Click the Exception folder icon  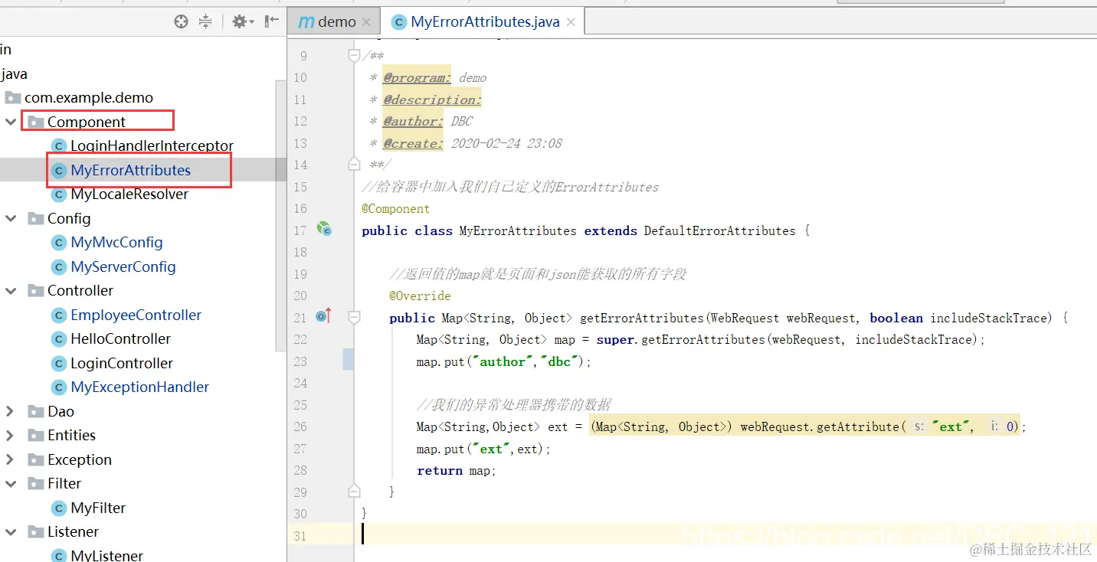tap(35, 459)
